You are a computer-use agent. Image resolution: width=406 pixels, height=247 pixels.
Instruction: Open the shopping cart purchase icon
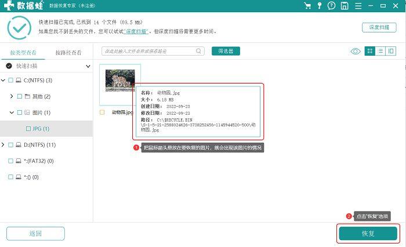[x=307, y=5]
